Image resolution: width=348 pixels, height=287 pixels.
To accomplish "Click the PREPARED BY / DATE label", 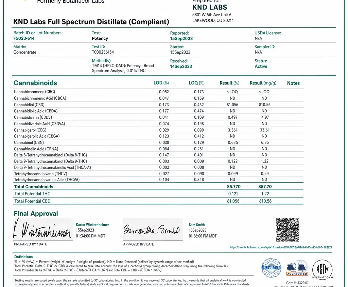I will click(30, 244).
